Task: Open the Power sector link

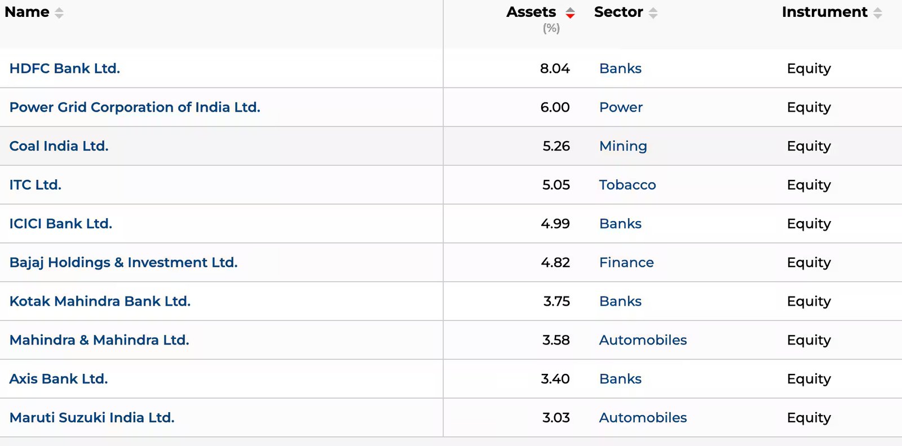Action: coord(621,107)
